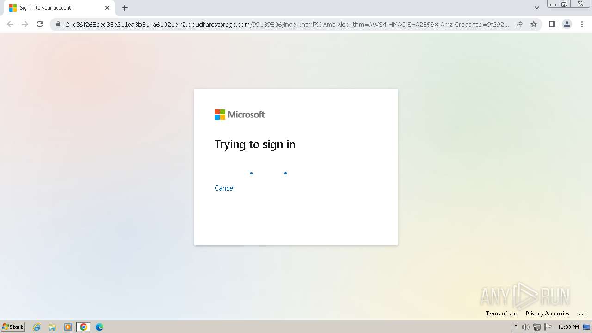Open the Privacy & cookies link
This screenshot has height=333, width=592.
coord(547,313)
